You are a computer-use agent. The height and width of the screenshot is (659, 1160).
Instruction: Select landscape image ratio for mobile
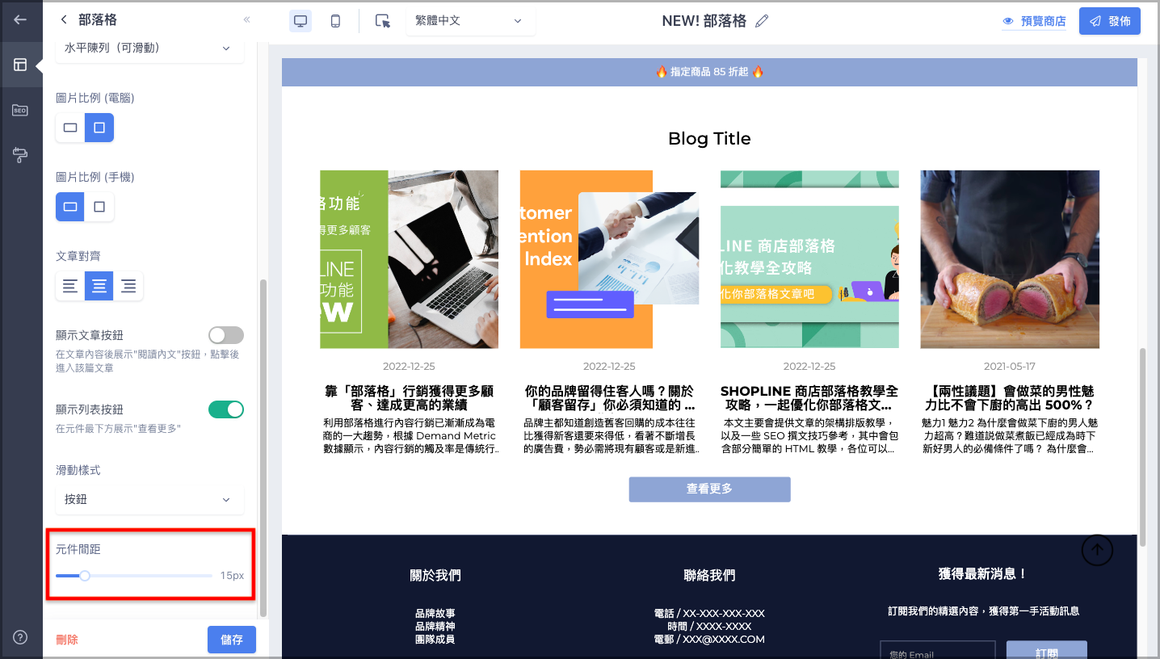(70, 207)
